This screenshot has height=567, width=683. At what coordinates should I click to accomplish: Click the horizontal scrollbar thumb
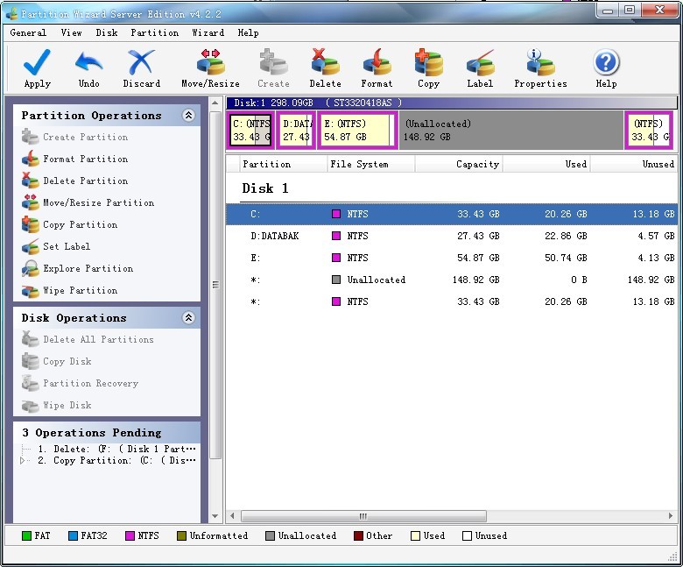[x=363, y=516]
